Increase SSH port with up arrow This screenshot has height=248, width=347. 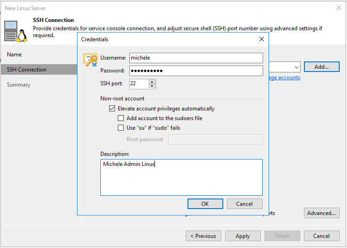pos(152,82)
